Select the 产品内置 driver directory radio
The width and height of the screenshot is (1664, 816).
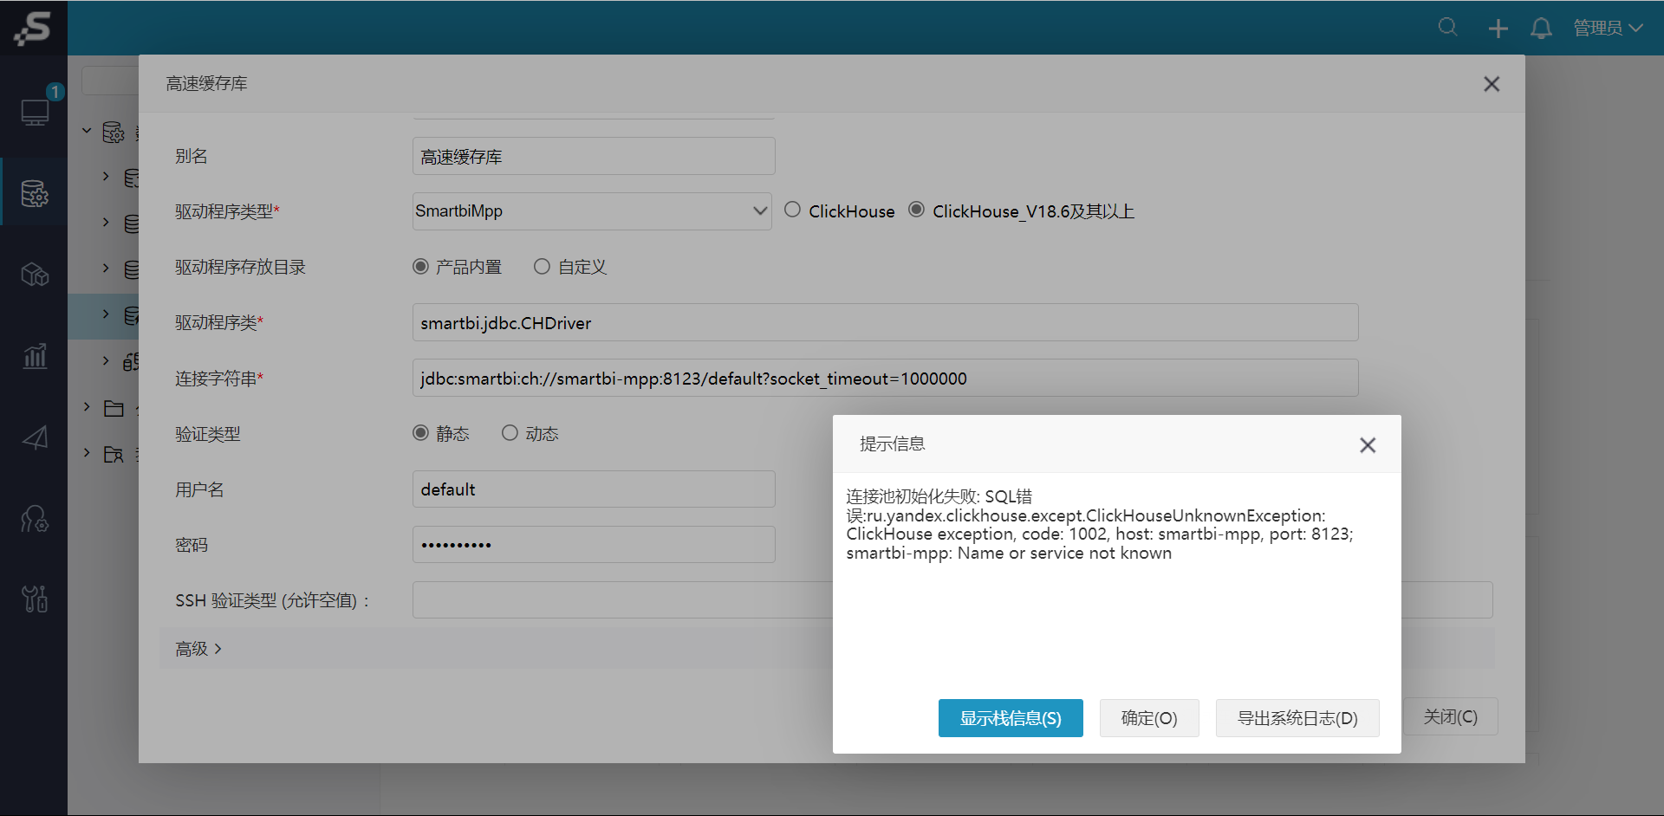[x=420, y=266]
